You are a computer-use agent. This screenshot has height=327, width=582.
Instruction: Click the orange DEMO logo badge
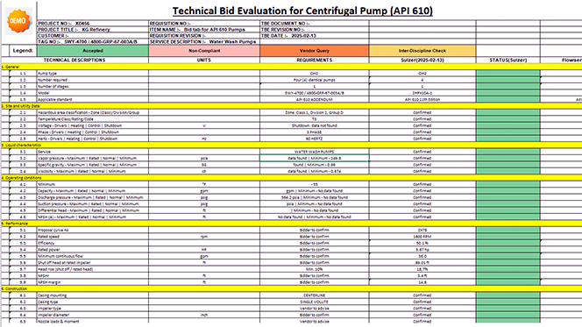point(18,21)
